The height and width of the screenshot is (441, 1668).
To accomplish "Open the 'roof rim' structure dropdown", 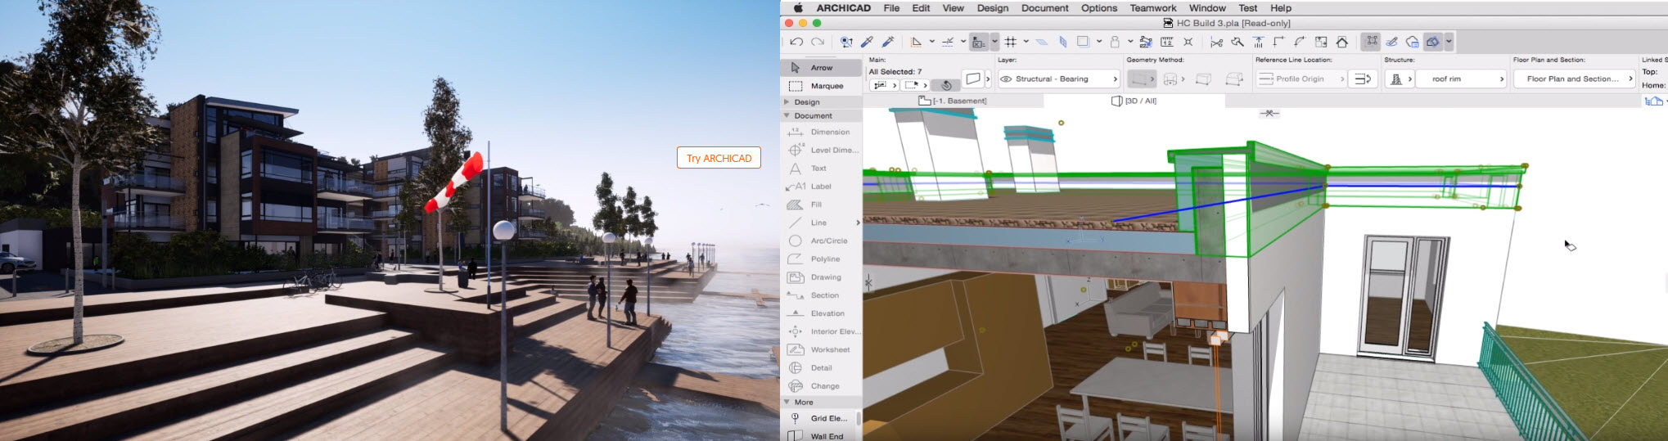I will tap(1467, 79).
